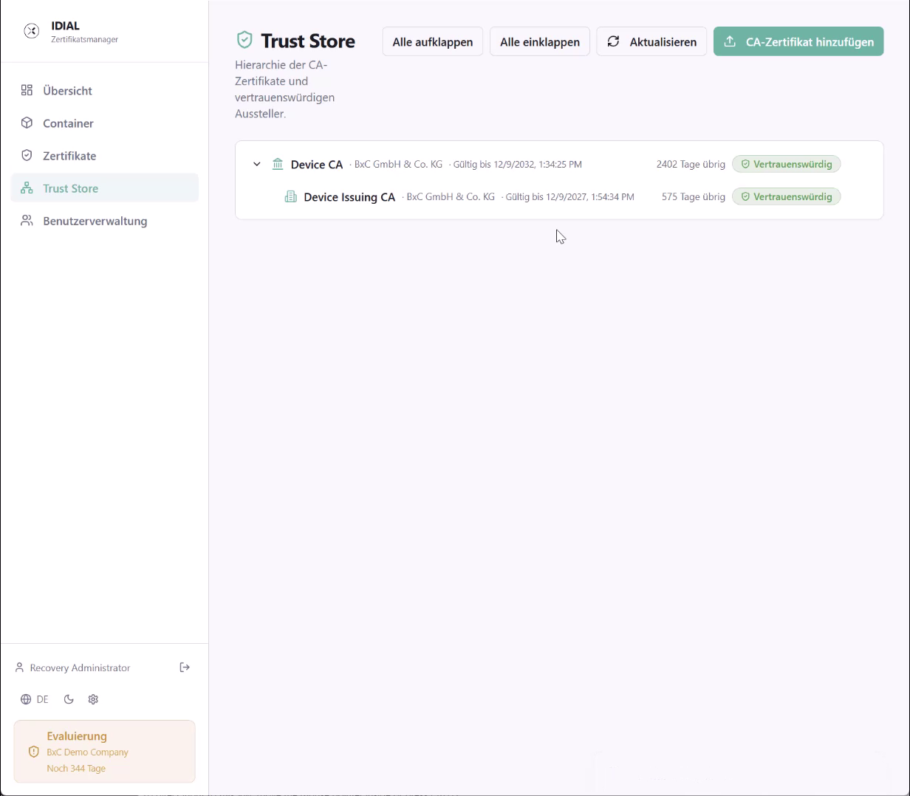Click the Alle aufklappen button

pyautogui.click(x=433, y=41)
